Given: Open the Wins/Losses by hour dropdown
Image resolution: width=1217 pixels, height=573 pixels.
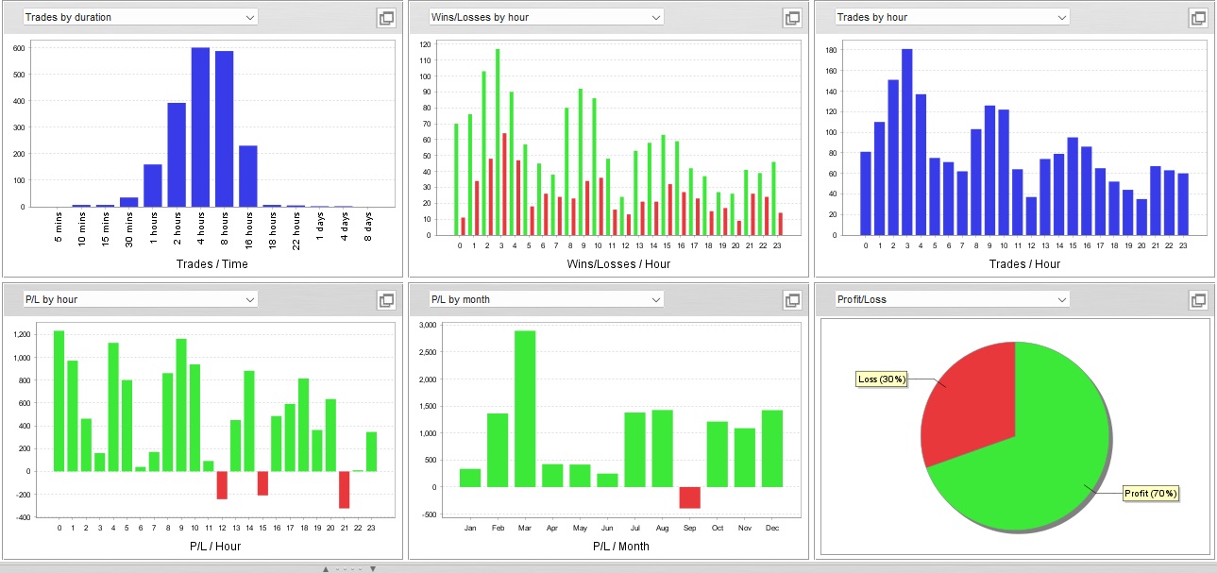Looking at the screenshot, I should (x=546, y=17).
